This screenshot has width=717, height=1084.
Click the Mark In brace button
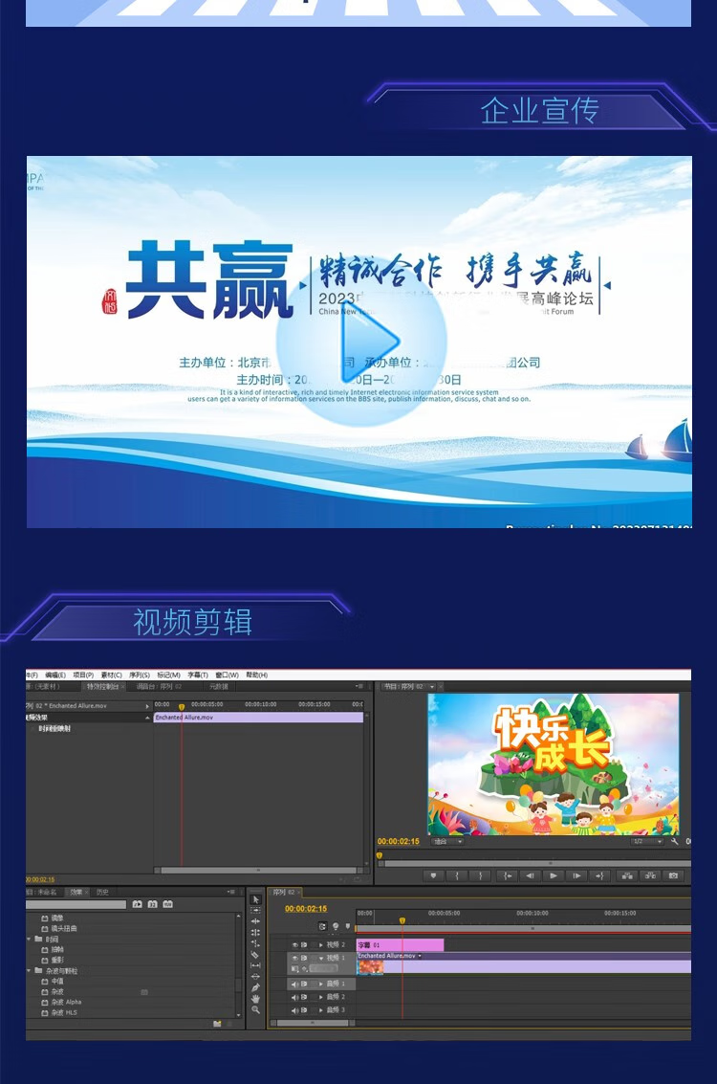pos(457,875)
